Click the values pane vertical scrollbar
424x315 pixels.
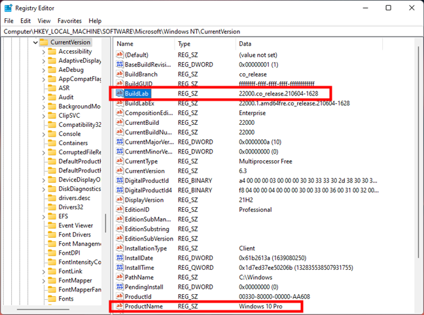(x=419, y=151)
